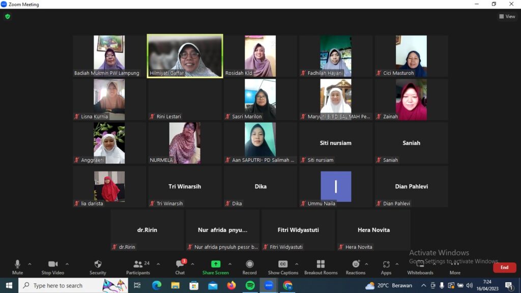
Task: Start recording with the Record button
Action: coord(249,267)
